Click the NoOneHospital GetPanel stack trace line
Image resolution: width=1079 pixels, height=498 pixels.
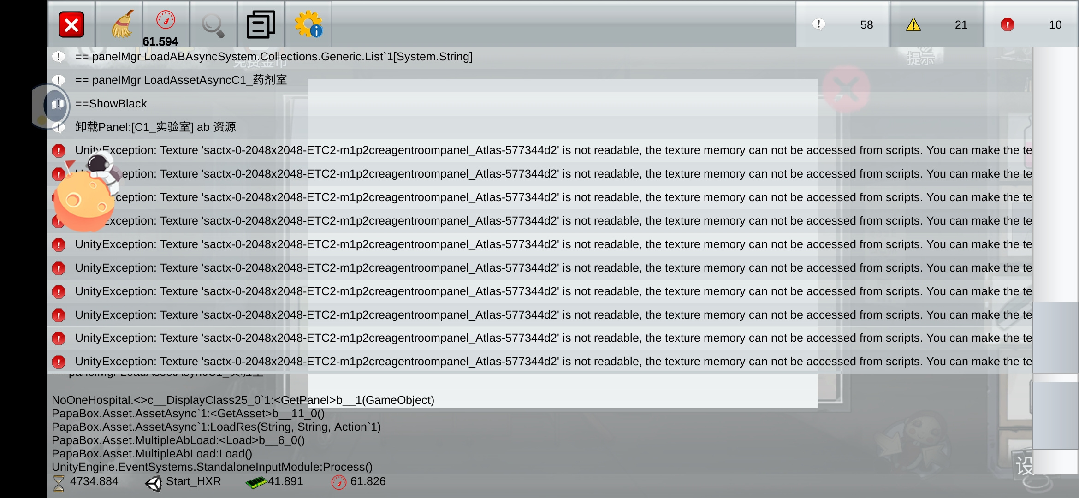(243, 400)
